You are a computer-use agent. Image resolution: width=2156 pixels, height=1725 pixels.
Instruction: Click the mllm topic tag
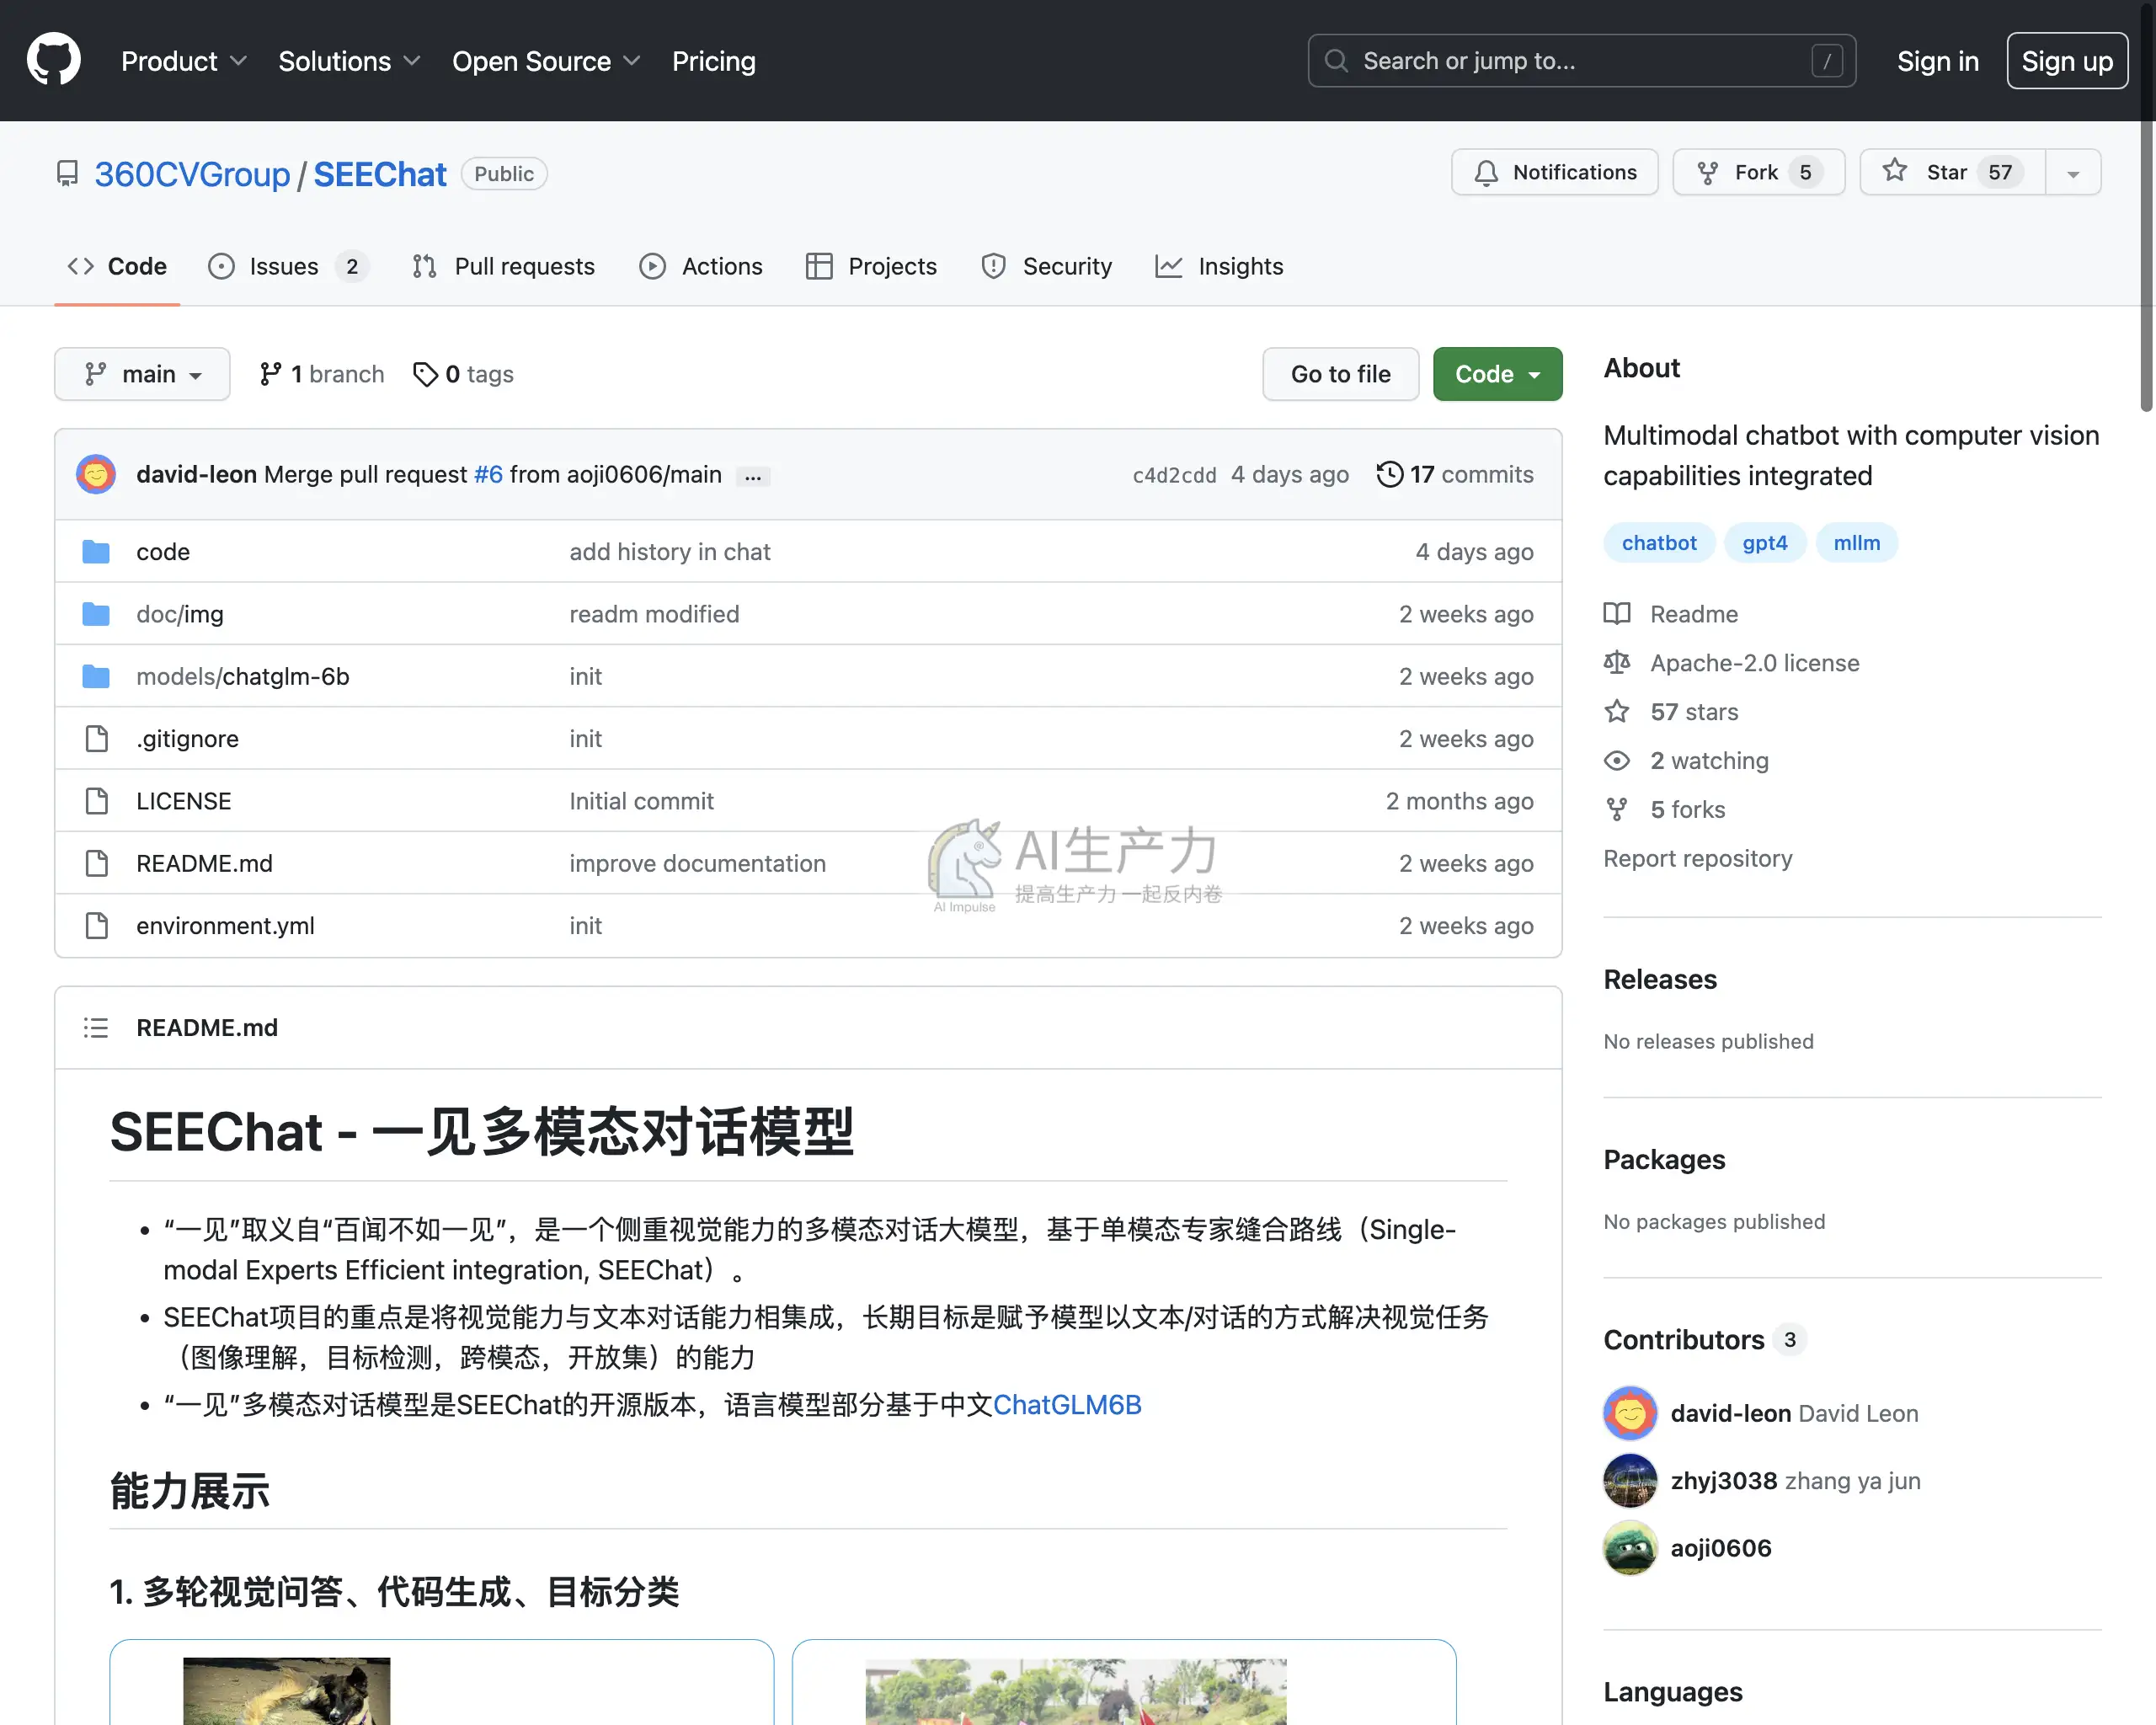point(1856,543)
